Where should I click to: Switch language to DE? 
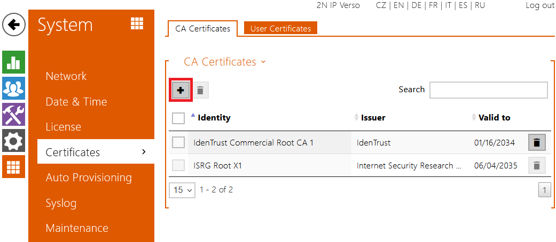[x=416, y=5]
